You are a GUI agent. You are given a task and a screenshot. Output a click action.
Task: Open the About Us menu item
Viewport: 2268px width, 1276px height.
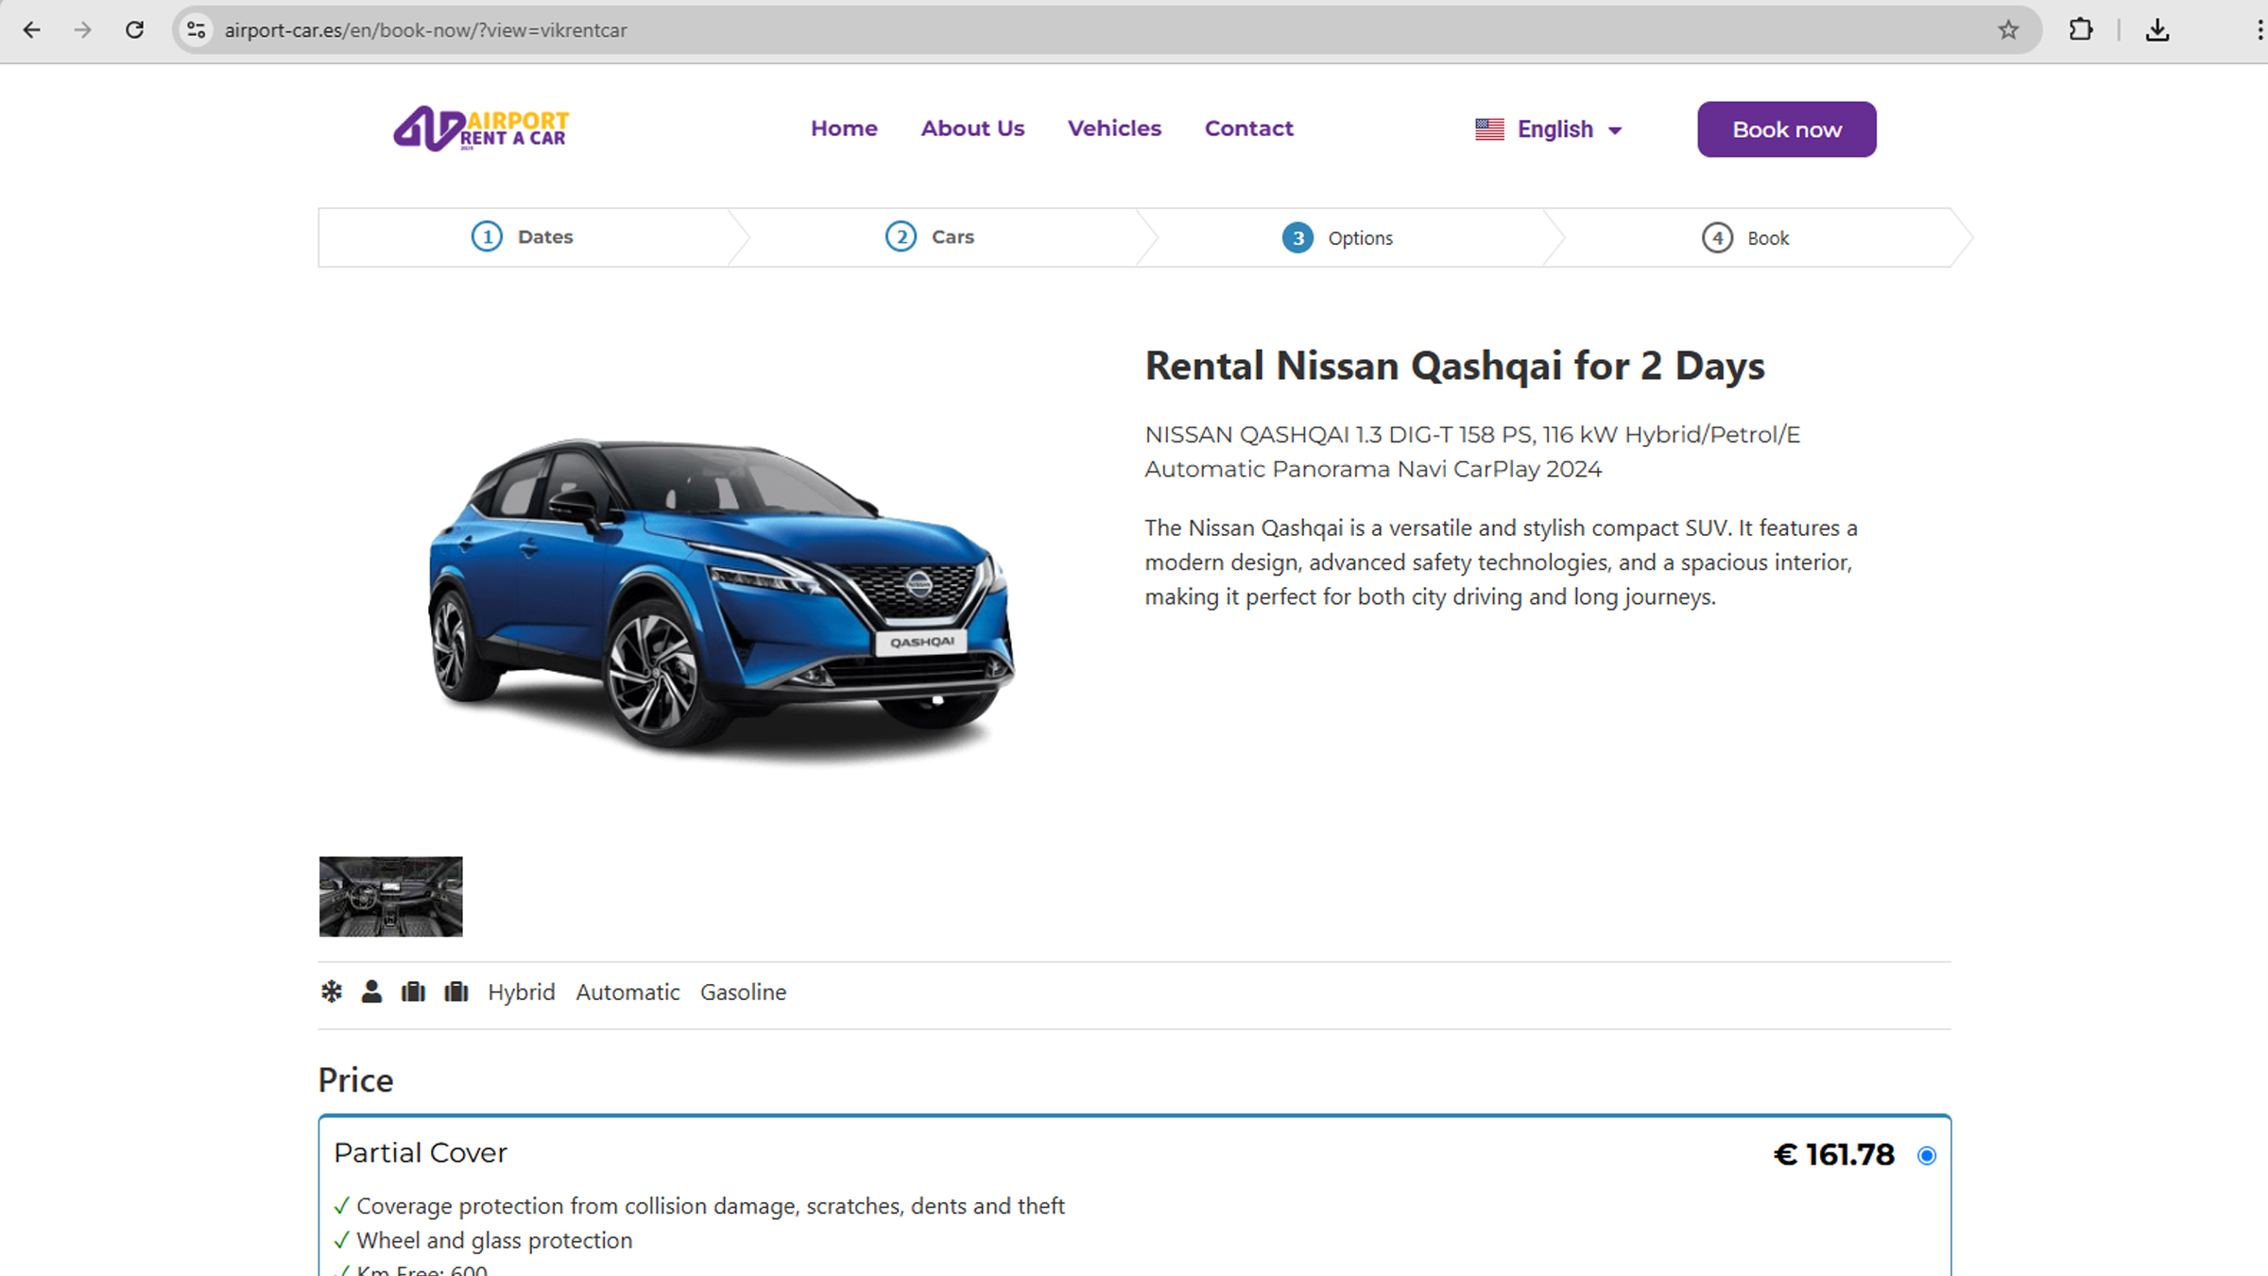972,129
